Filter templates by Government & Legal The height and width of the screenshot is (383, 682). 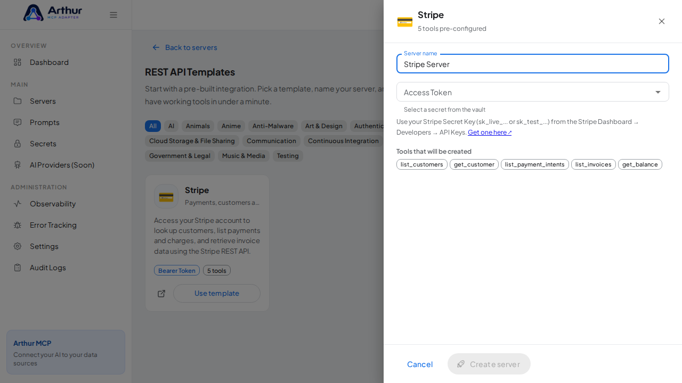pos(180,156)
